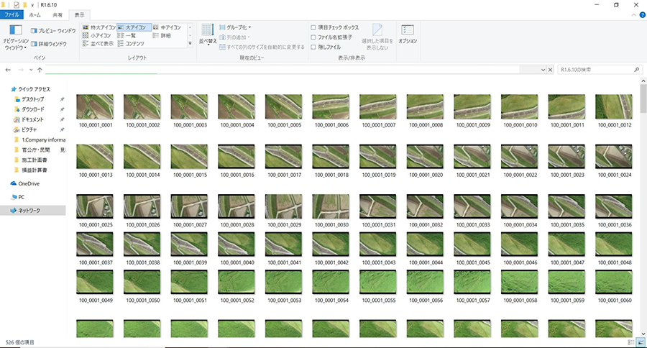Go back with the Back arrow

[x=8, y=70]
